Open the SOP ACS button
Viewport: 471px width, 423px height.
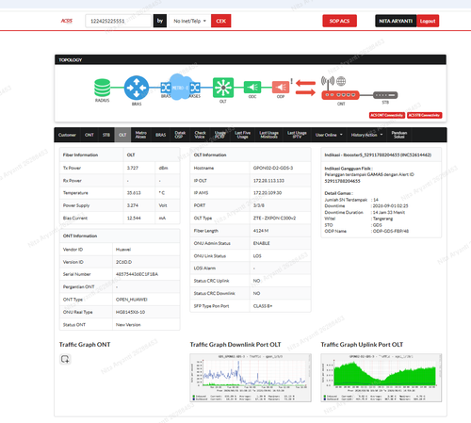click(x=339, y=21)
